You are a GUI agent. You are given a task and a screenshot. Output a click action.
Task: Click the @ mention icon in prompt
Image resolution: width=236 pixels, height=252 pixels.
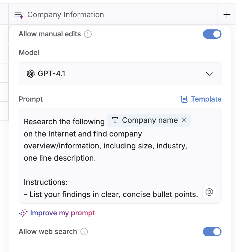209,192
